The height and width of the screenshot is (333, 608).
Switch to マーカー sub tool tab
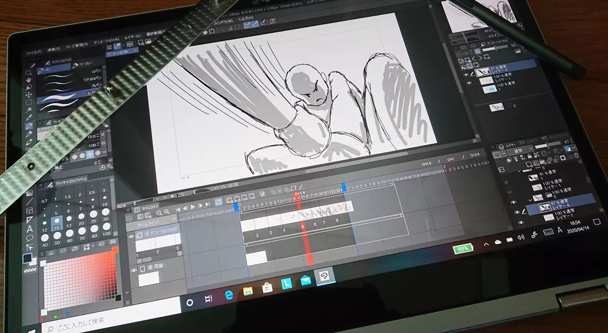pos(83,64)
